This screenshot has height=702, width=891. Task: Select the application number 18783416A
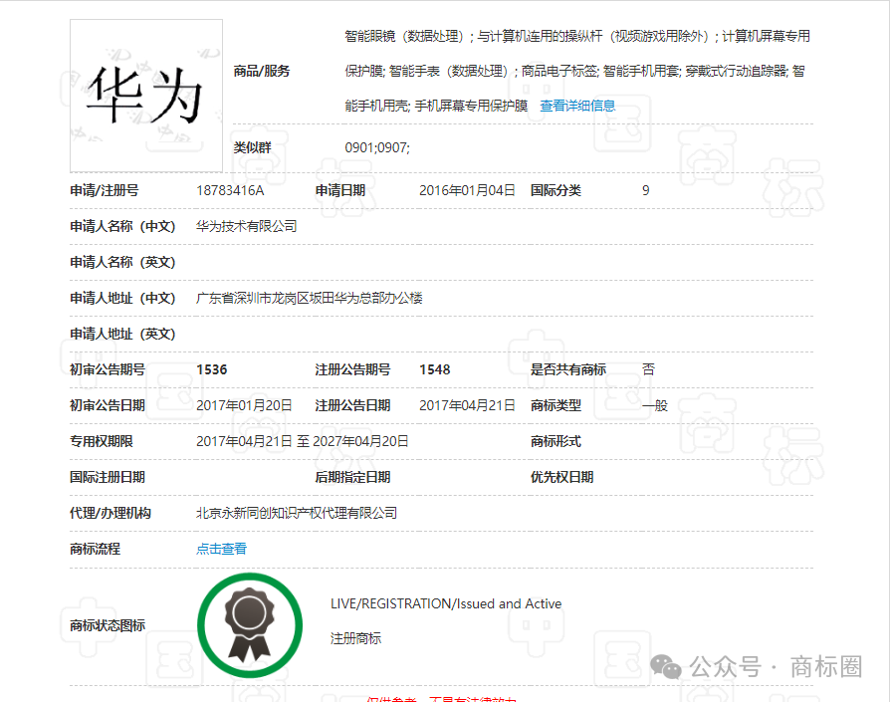(230, 190)
